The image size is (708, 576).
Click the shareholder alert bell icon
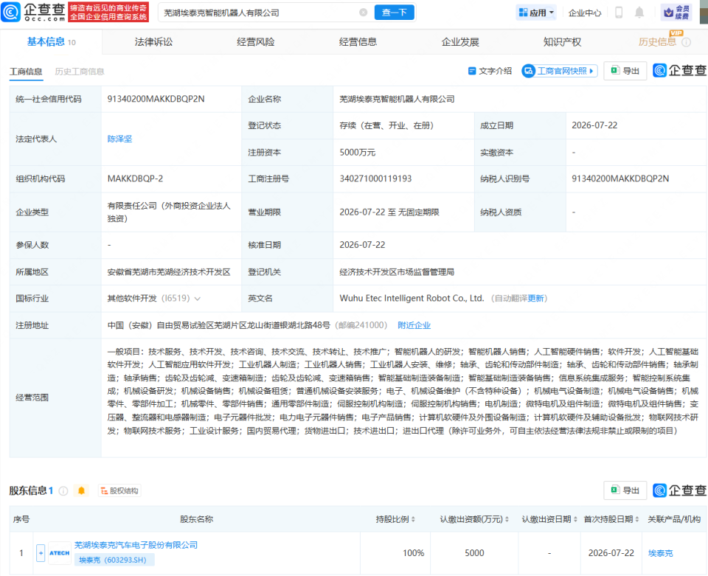tap(81, 490)
